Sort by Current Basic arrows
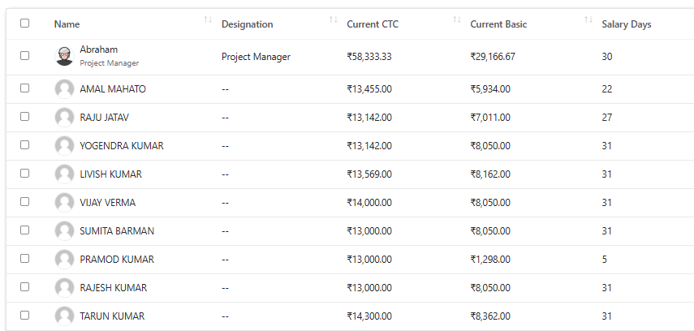Viewport: 694px width, 331px height. pyautogui.click(x=588, y=19)
